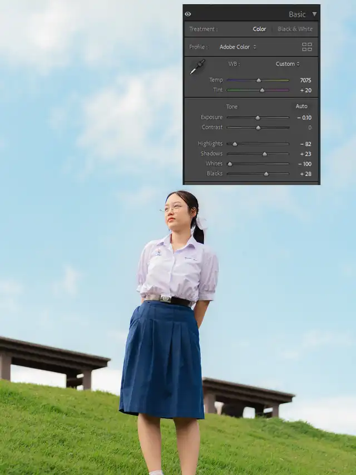
Task: Click the Exposure slider handle
Action: tap(258, 117)
